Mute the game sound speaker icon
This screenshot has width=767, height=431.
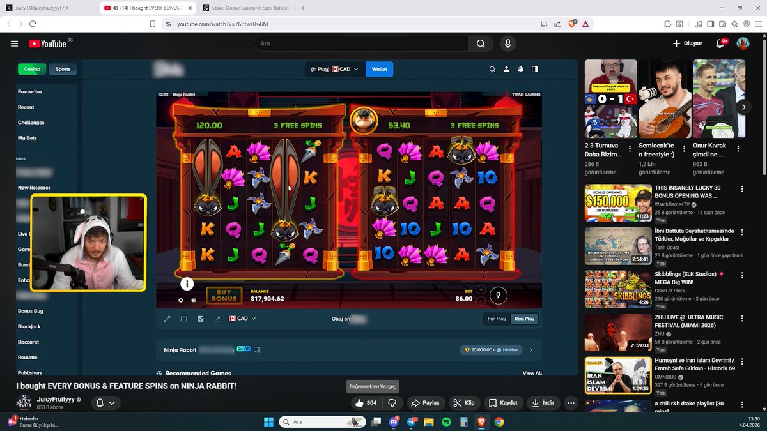[194, 300]
